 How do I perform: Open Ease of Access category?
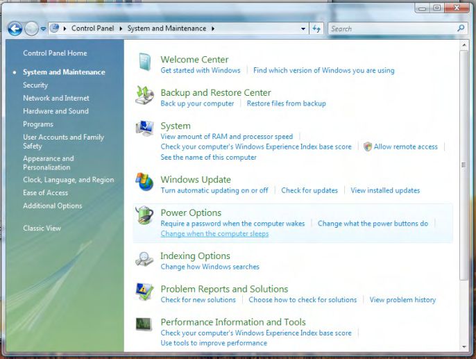46,193
